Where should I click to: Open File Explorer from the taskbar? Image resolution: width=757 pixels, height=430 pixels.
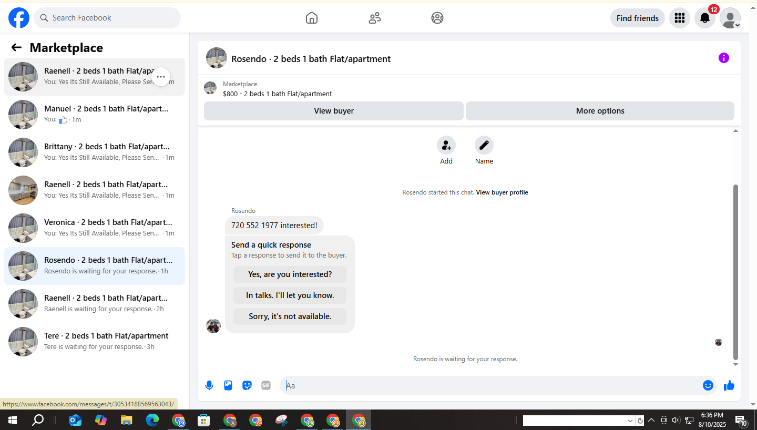point(127,420)
